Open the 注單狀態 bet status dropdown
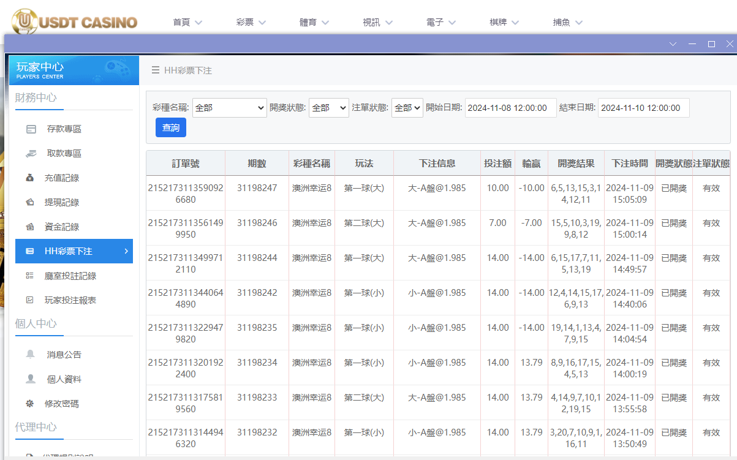Screen dimensions: 737x460 coord(407,107)
